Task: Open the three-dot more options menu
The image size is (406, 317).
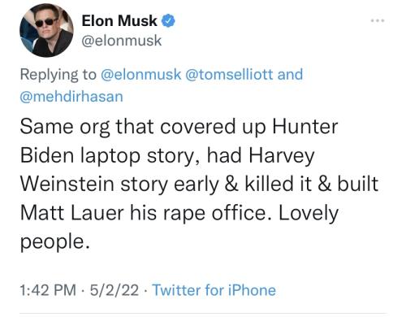Action: (x=378, y=20)
